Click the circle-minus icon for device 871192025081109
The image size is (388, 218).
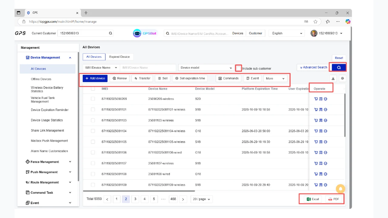tap(326, 185)
